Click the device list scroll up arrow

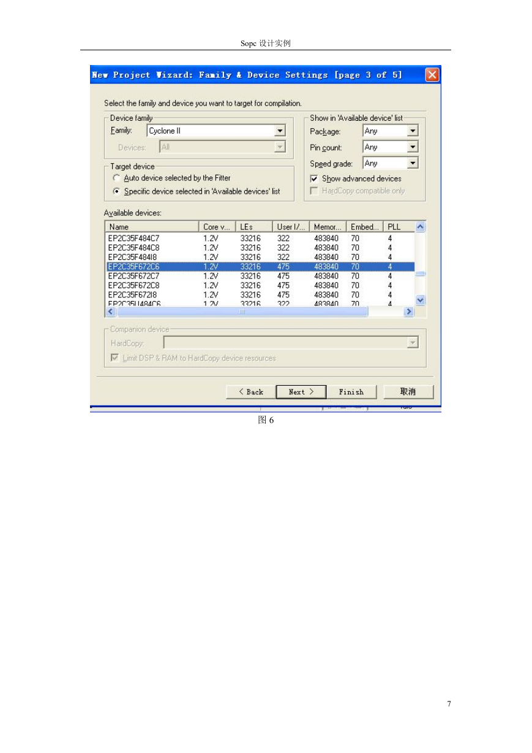pyautogui.click(x=420, y=227)
